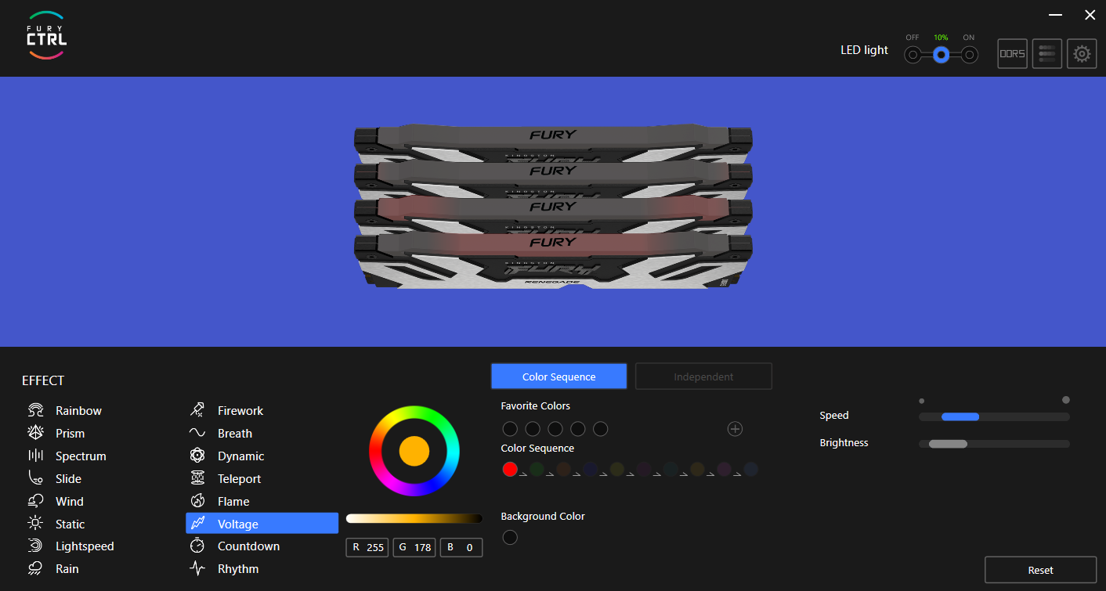The image size is (1106, 591).
Task: Click the color wheel hue ring
Action: (x=414, y=410)
